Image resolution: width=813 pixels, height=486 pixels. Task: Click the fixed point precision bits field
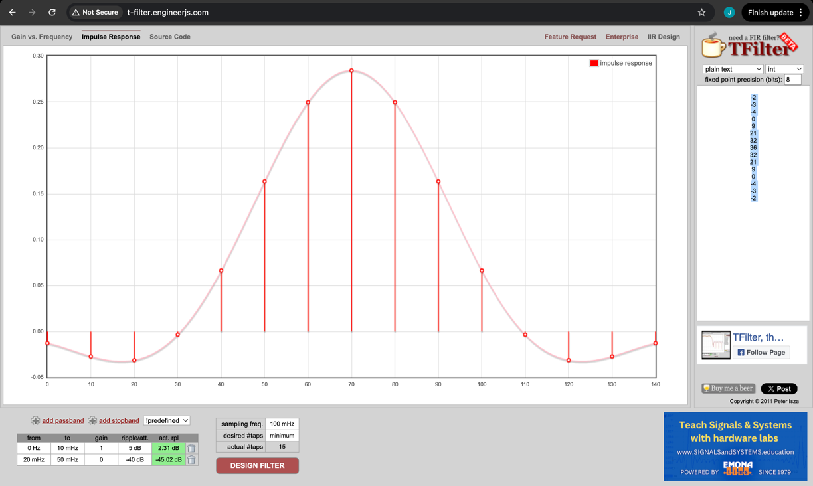792,80
